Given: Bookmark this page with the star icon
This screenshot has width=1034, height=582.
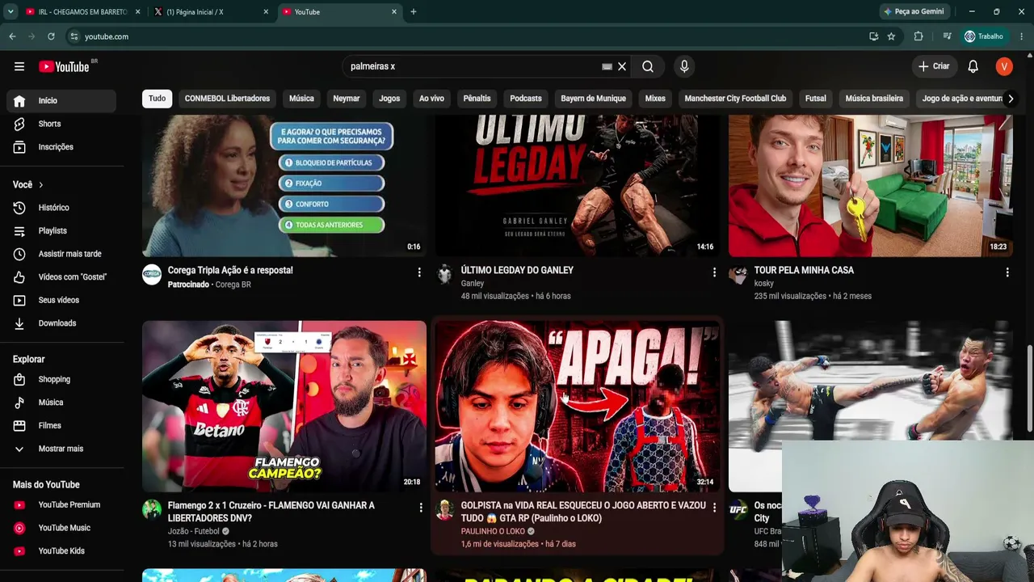Looking at the screenshot, I should click(x=891, y=36).
